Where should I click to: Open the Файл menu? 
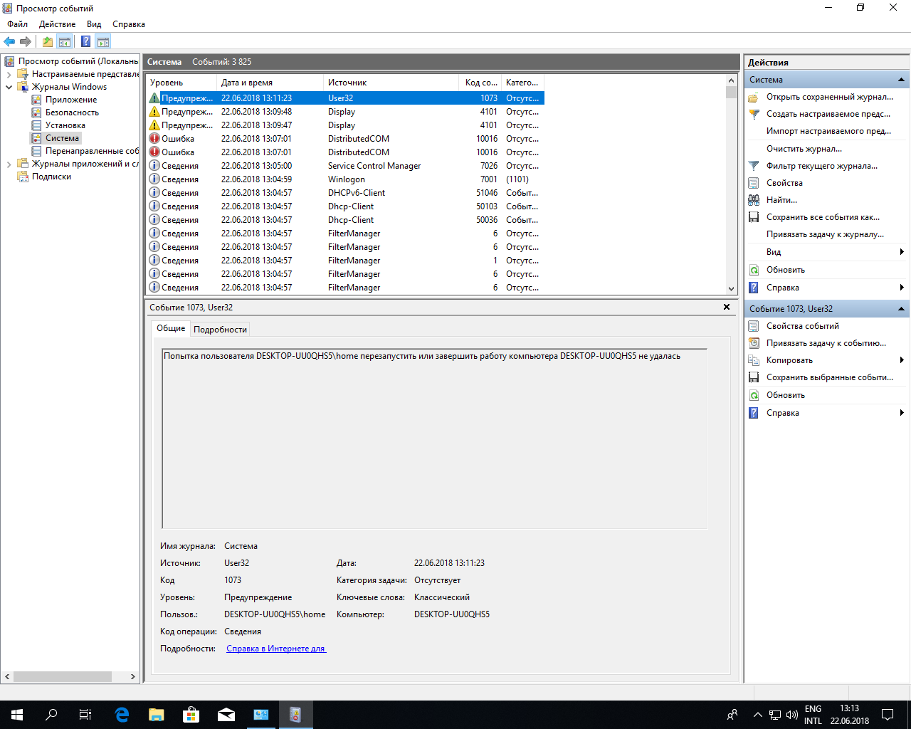click(x=18, y=24)
